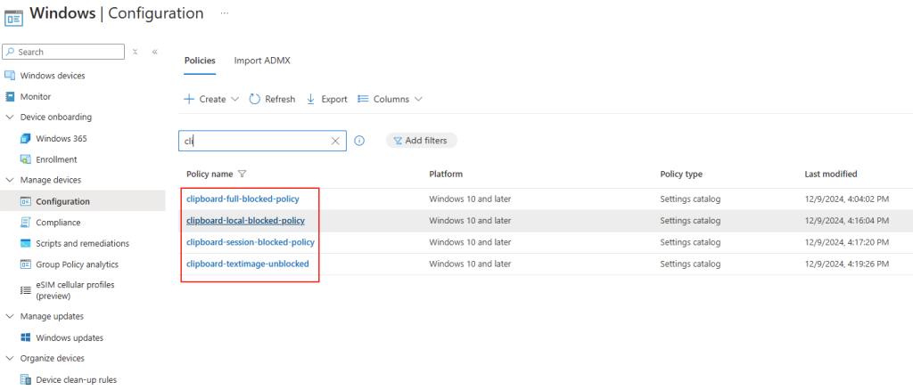The width and height of the screenshot is (913, 390).
Task: Open clipboard-textimage-unblocked policy
Action: (248, 264)
